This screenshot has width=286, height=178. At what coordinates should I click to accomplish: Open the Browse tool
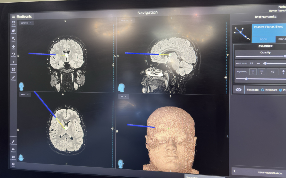(13, 31)
